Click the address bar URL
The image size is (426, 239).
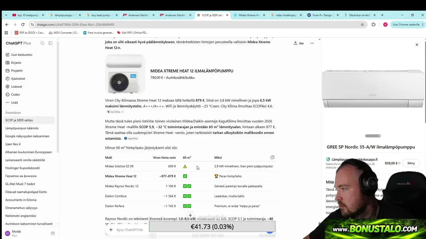(x=75, y=25)
